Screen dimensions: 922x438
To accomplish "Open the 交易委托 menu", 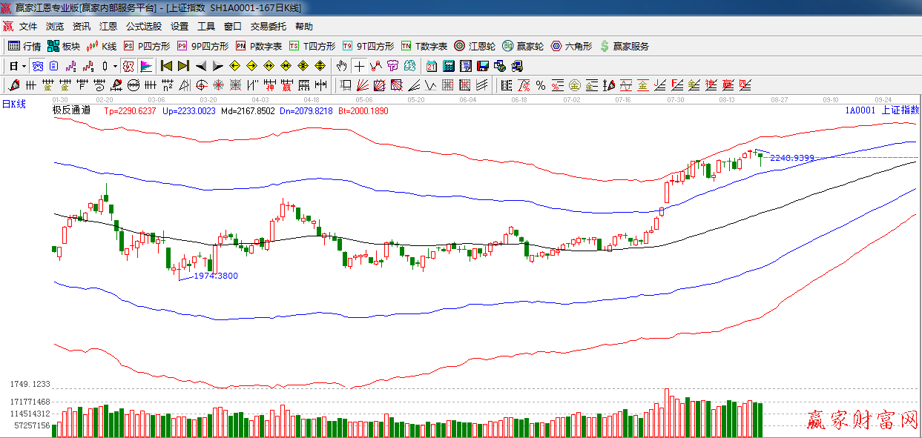I will [x=268, y=27].
